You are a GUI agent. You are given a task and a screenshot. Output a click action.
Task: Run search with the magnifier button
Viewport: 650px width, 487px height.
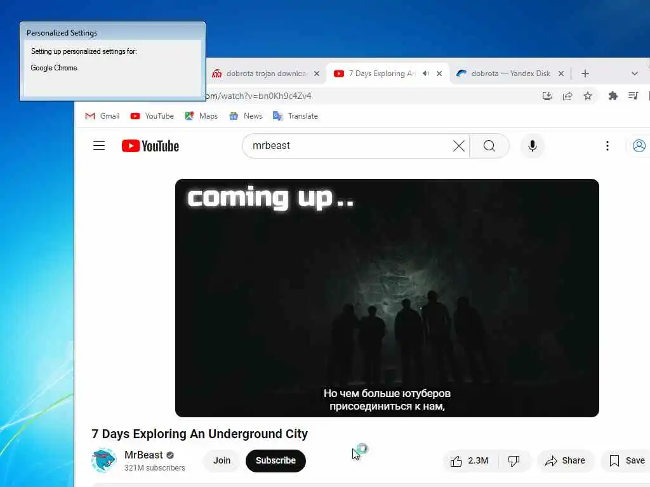pyautogui.click(x=489, y=146)
